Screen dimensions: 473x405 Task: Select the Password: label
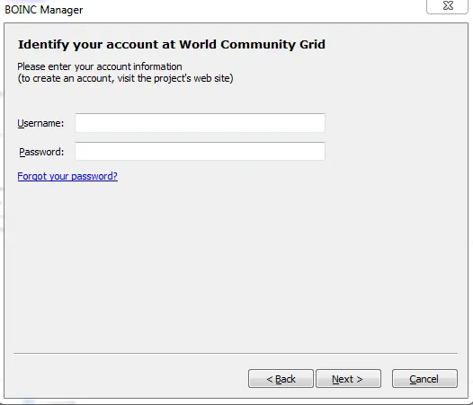[41, 152]
